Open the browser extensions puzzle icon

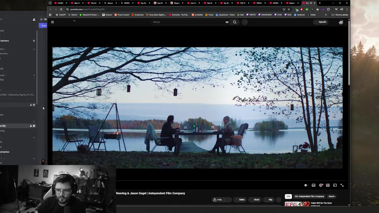click(328, 9)
